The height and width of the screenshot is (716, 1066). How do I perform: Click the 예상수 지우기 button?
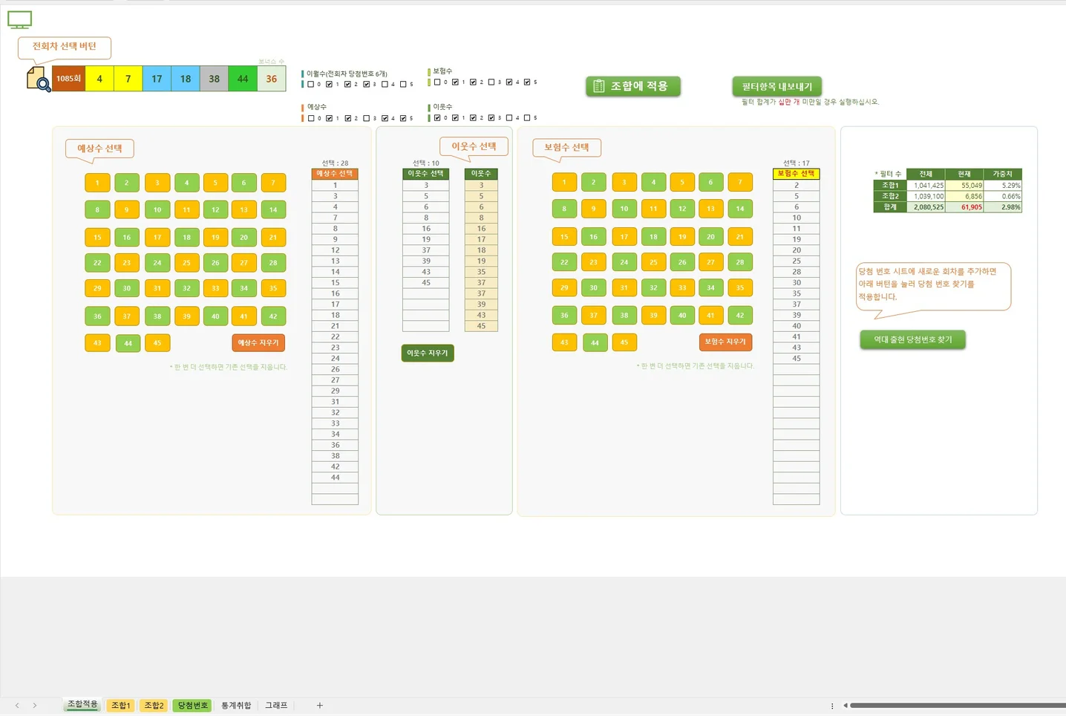click(258, 342)
